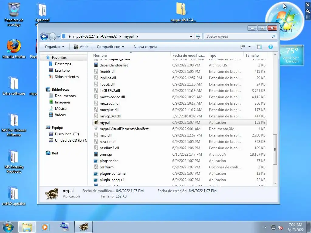Image resolution: width=311 pixels, height=233 pixels.
Task: Select Equipo in navigation pane
Action: click(x=57, y=128)
